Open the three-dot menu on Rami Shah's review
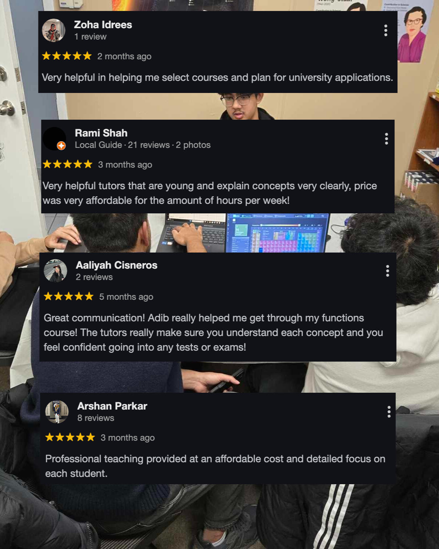Viewport: 439px width, 549px height. [386, 139]
